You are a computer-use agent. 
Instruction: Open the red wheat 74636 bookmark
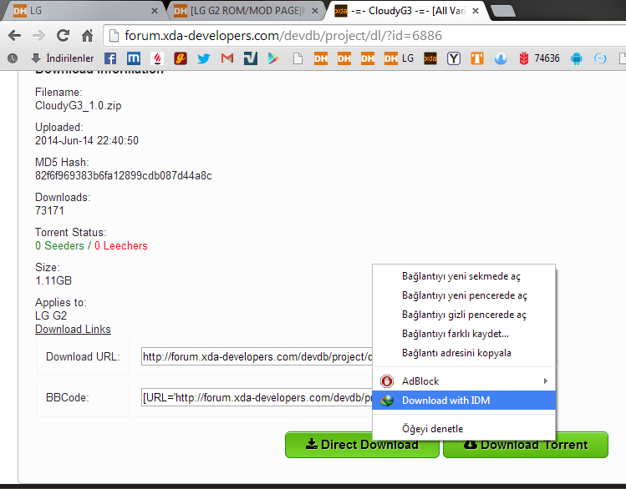tap(539, 58)
